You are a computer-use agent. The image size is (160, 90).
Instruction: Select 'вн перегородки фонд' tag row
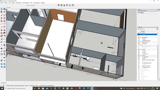(147, 63)
